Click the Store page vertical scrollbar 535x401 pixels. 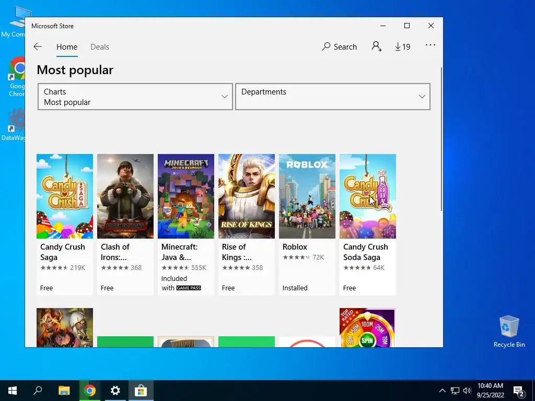[x=441, y=139]
